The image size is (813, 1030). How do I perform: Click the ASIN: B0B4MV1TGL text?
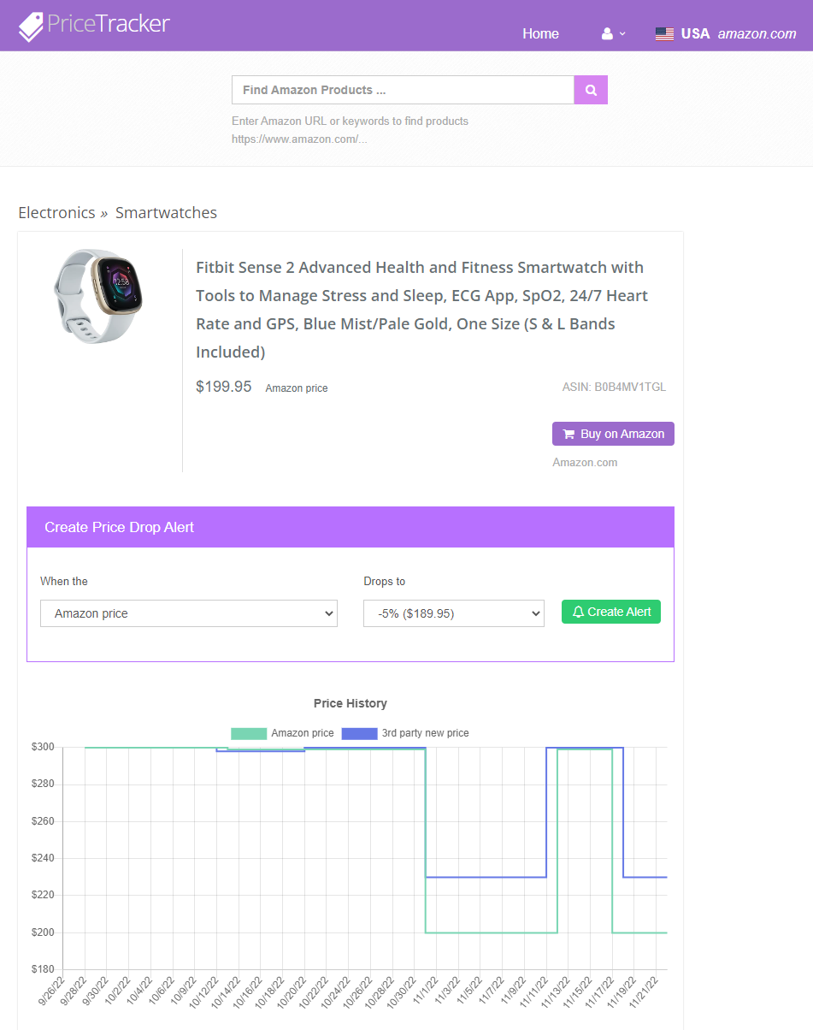(614, 388)
